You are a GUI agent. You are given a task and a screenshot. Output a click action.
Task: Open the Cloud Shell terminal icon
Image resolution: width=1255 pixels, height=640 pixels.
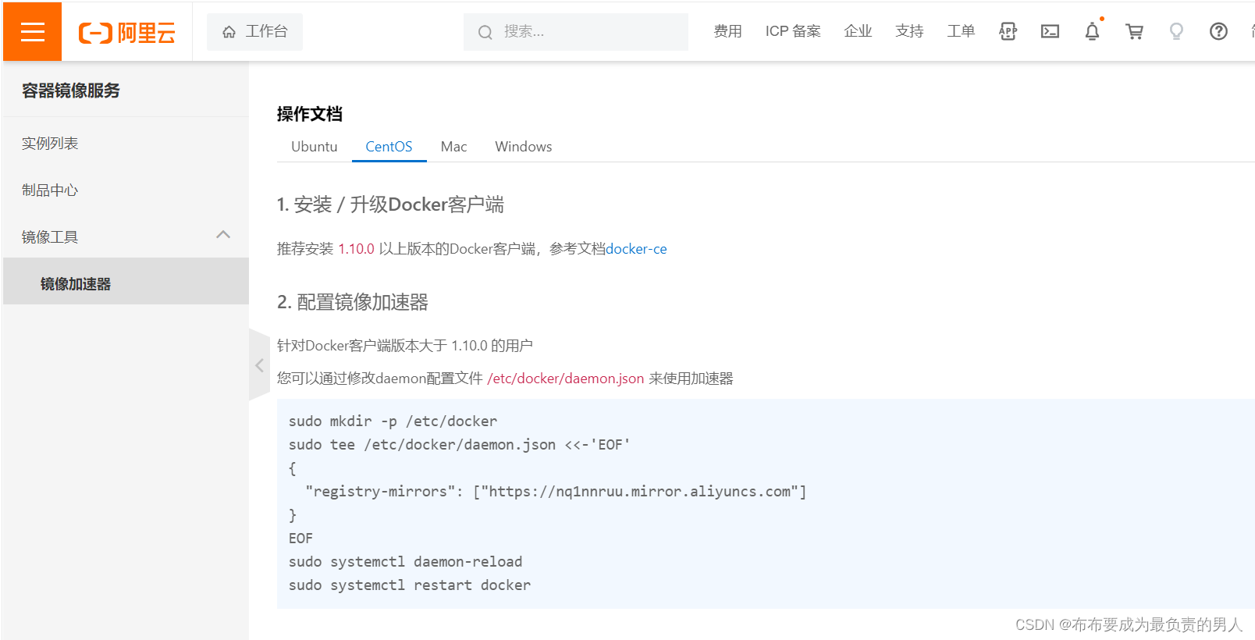1050,31
